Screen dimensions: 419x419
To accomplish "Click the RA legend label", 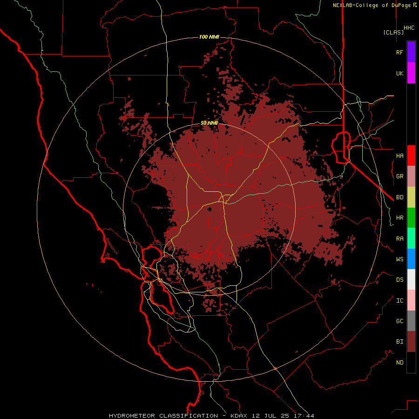I will tap(399, 238).
